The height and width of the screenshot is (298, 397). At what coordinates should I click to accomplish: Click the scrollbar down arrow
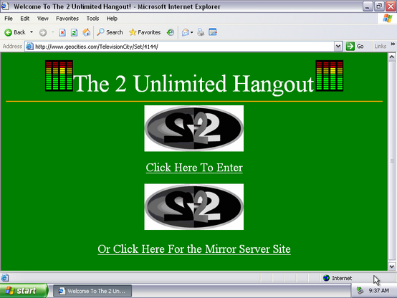pyautogui.click(x=392, y=266)
